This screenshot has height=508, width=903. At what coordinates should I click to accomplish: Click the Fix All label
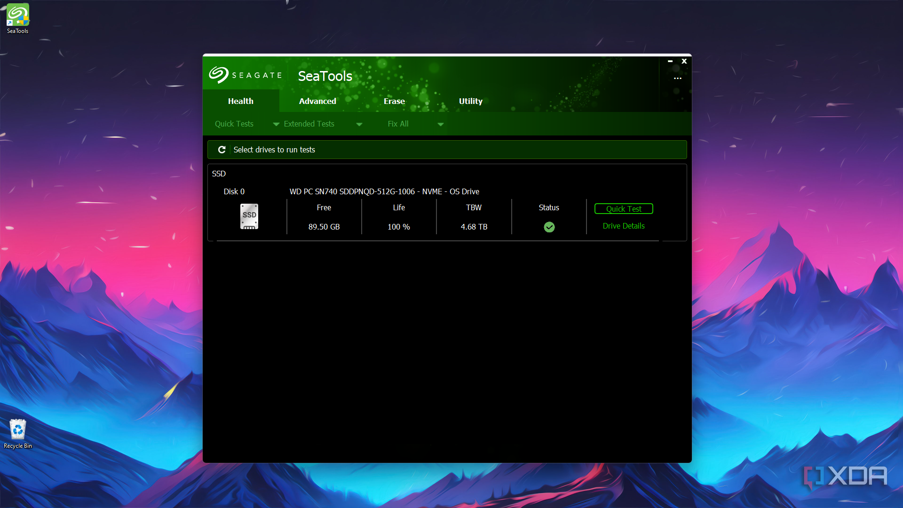pyautogui.click(x=398, y=124)
